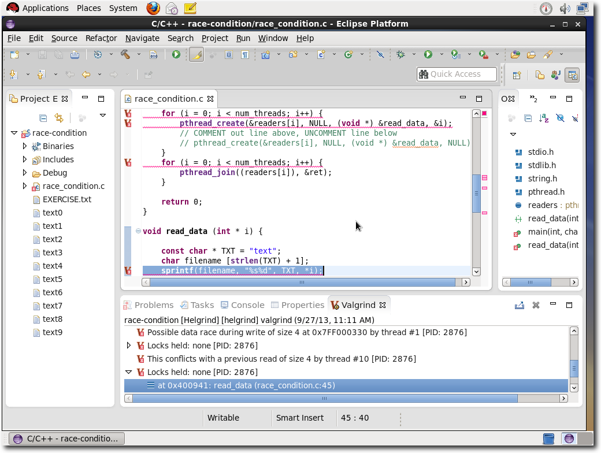Open EXERCISE.txt in the project tree

(x=66, y=199)
